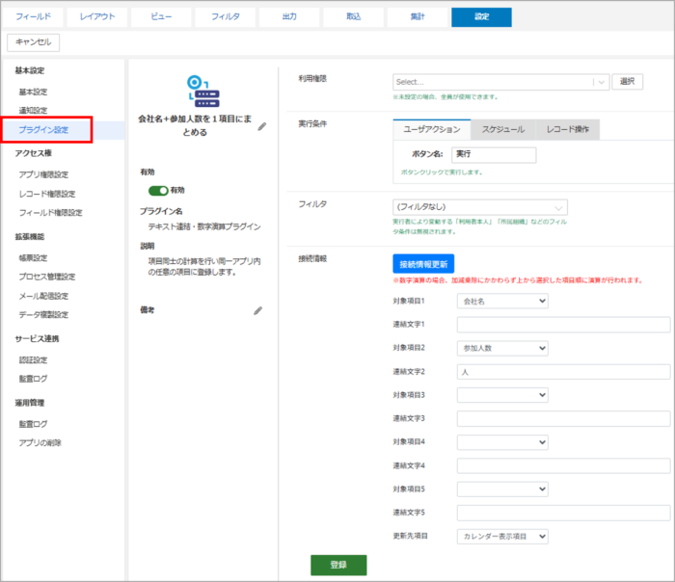The image size is (675, 582).
Task: Expand the フィルタ dropdown
Action: [x=479, y=206]
